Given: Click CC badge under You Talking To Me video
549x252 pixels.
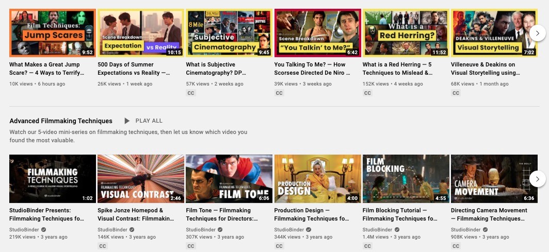Looking at the screenshot, I should [x=279, y=93].
